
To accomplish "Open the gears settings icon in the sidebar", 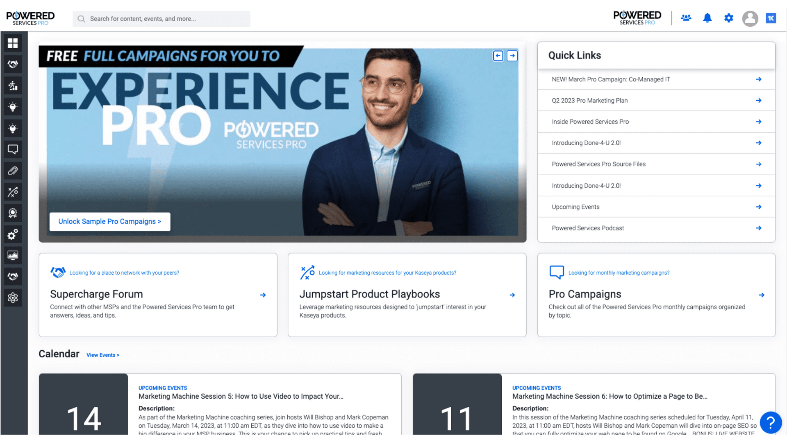I will [x=13, y=234].
